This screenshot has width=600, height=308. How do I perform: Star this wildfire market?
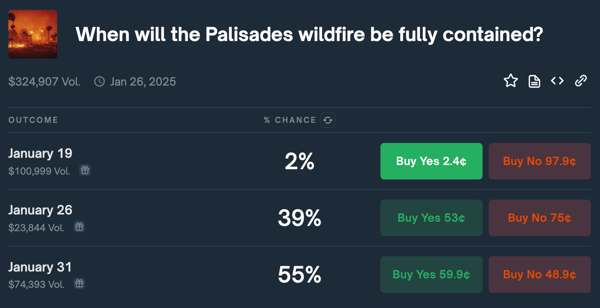(511, 81)
